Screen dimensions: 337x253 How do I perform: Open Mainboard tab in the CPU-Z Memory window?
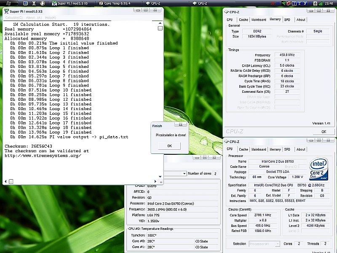coord(259,19)
